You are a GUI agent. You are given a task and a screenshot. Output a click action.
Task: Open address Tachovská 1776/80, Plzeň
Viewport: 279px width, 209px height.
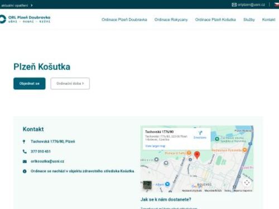pyautogui.click(x=53, y=142)
